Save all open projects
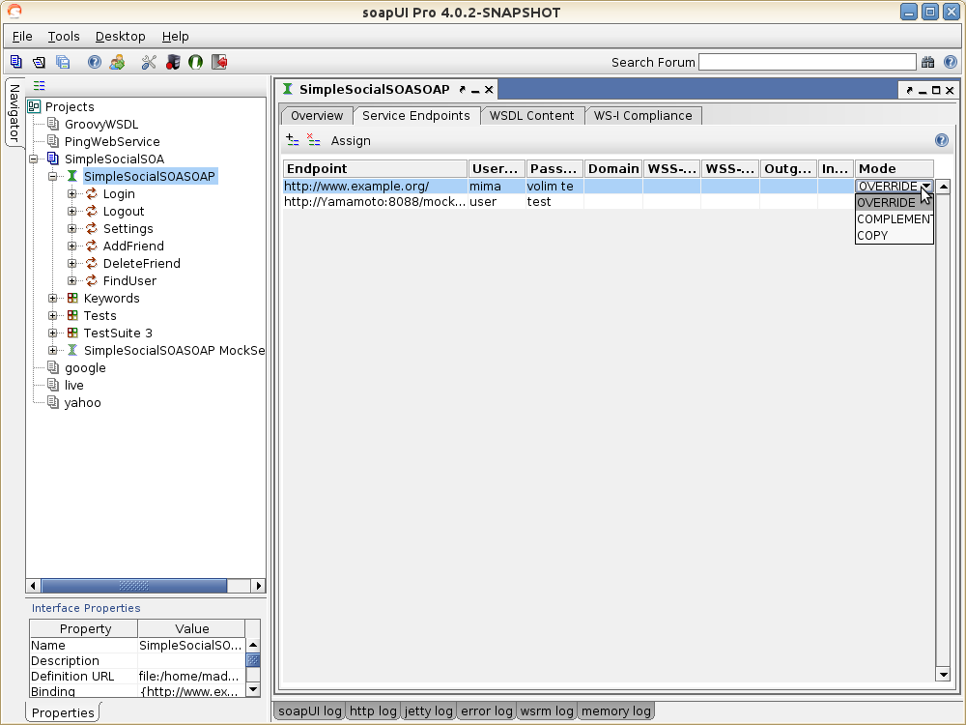Screen dimensions: 966x725 62,61
